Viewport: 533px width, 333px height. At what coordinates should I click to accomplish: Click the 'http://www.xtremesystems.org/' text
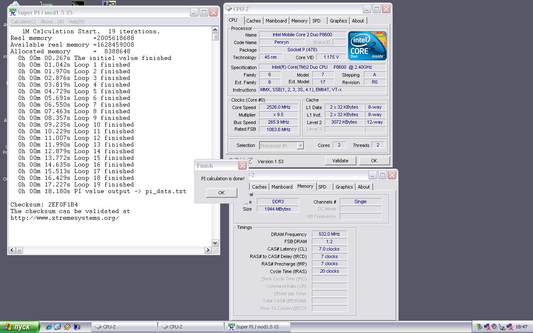click(x=65, y=218)
